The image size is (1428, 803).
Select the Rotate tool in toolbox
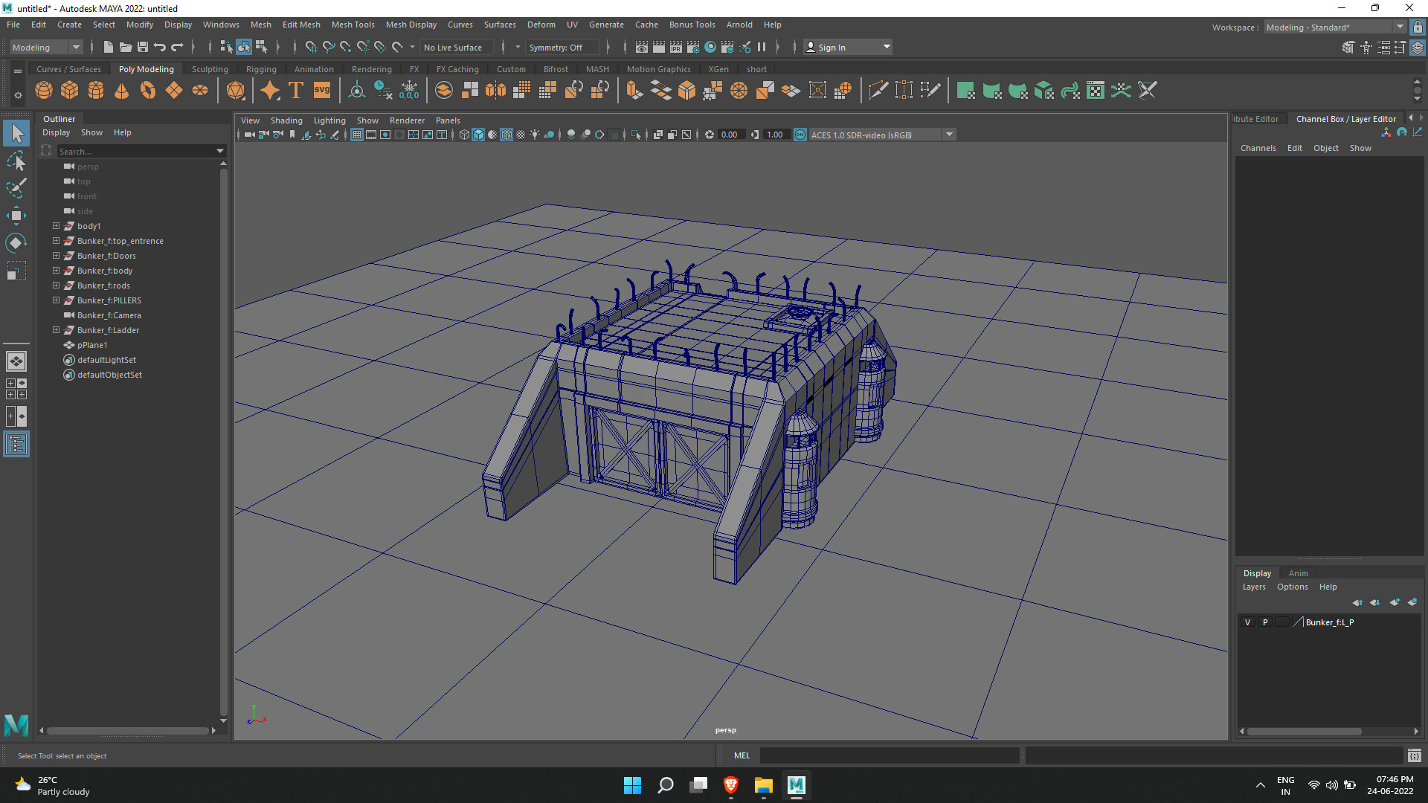[x=16, y=243]
